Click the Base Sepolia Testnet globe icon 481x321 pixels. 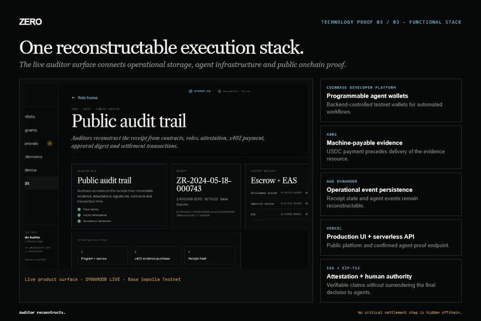point(220,91)
